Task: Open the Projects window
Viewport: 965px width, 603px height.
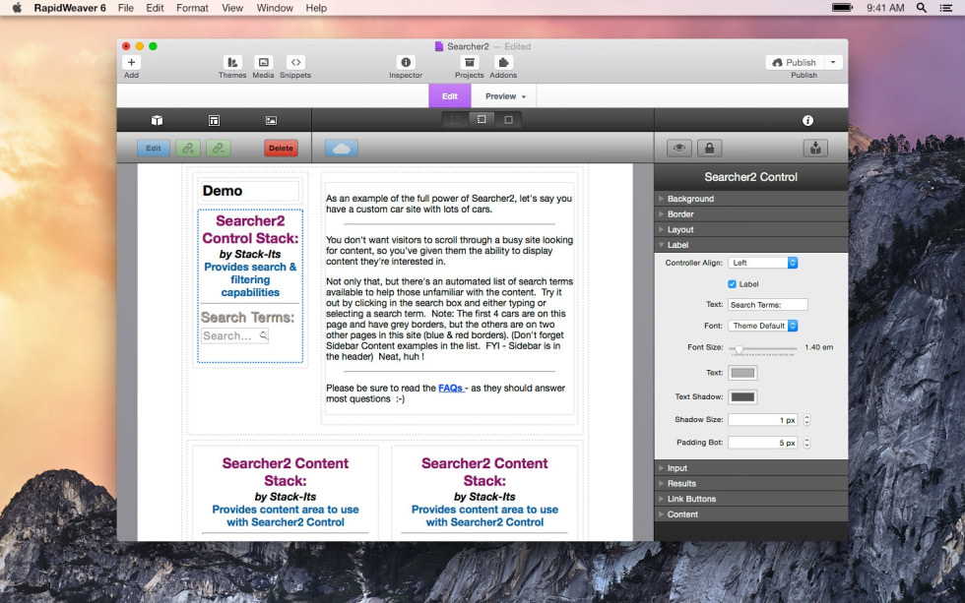Action: tap(470, 62)
